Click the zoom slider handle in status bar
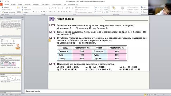 [164, 95]
